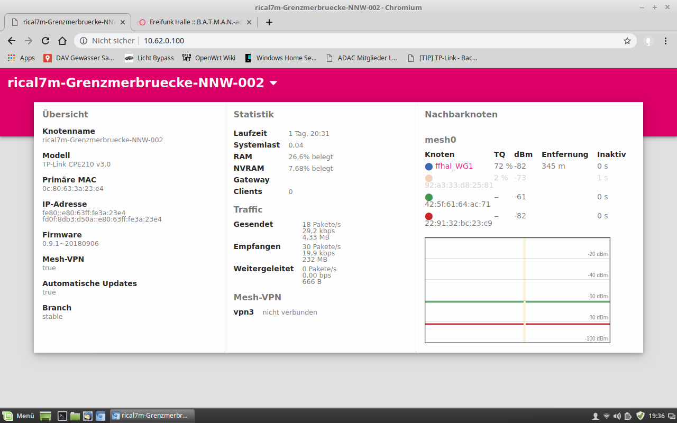Open the Linux Mint Menü
Image resolution: width=677 pixels, height=423 pixels.
(x=19, y=416)
